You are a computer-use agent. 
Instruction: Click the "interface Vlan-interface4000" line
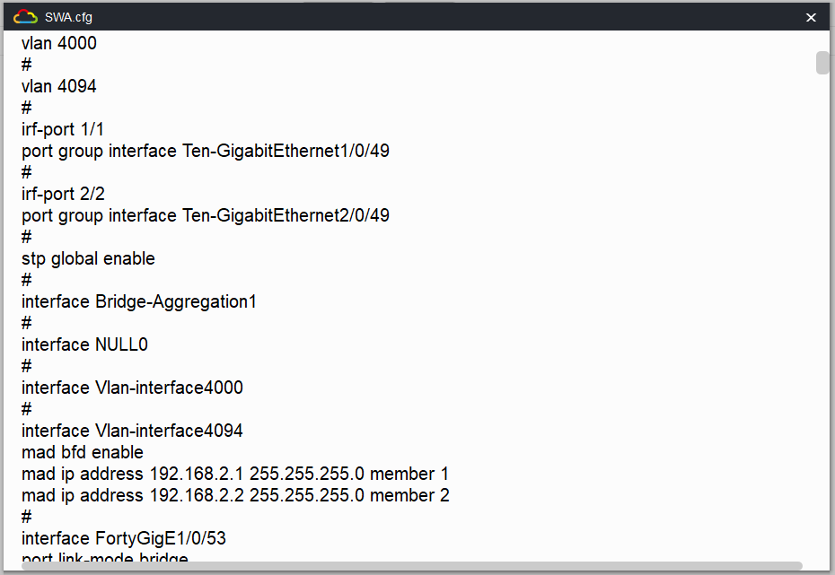132,388
